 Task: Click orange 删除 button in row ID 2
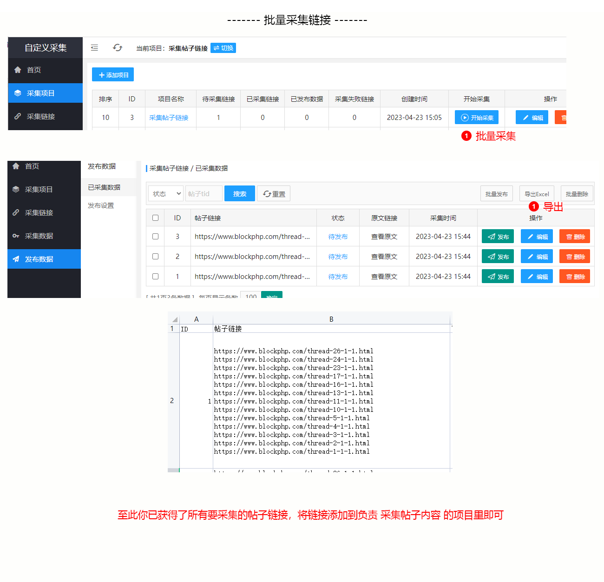[575, 256]
